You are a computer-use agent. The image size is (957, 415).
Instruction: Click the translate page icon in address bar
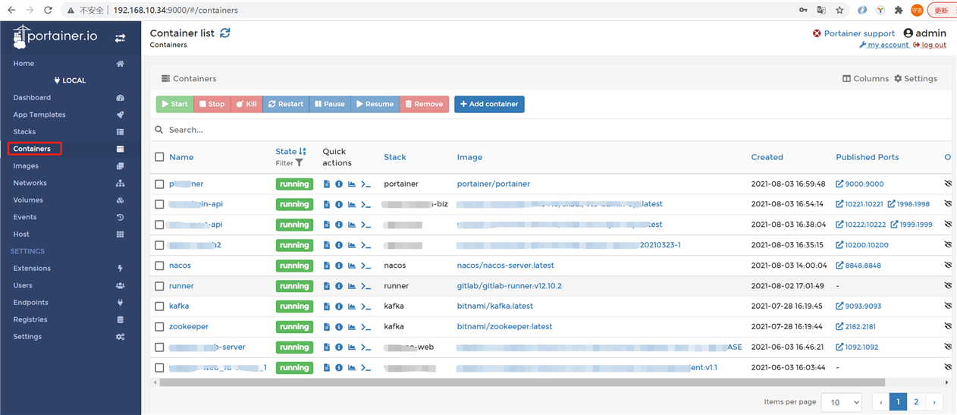click(x=821, y=11)
